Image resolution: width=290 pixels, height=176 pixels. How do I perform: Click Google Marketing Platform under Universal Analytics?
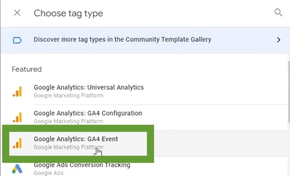coord(69,95)
